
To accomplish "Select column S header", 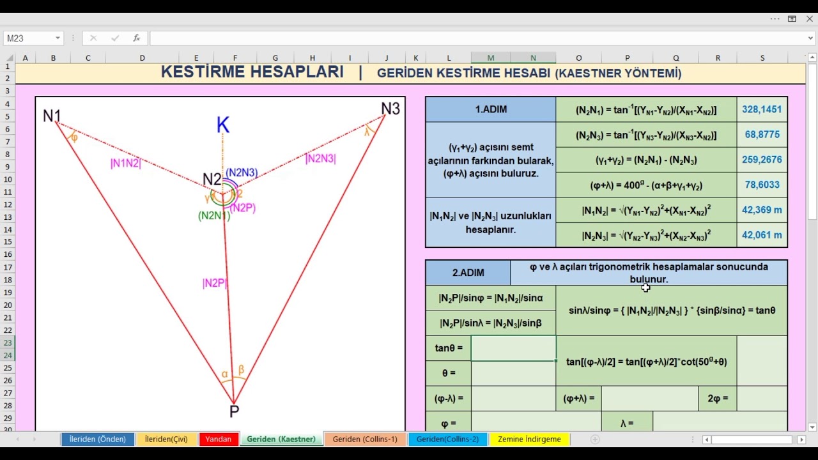I will (x=762, y=58).
